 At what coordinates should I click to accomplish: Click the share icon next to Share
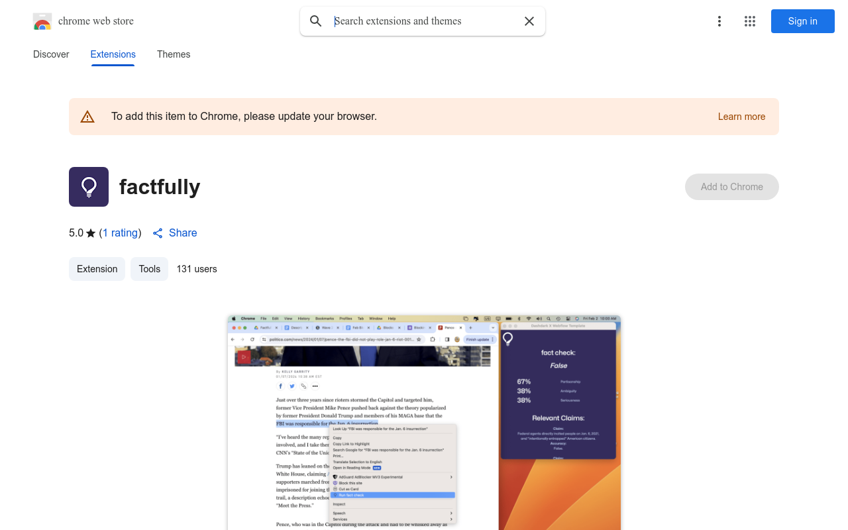158,233
